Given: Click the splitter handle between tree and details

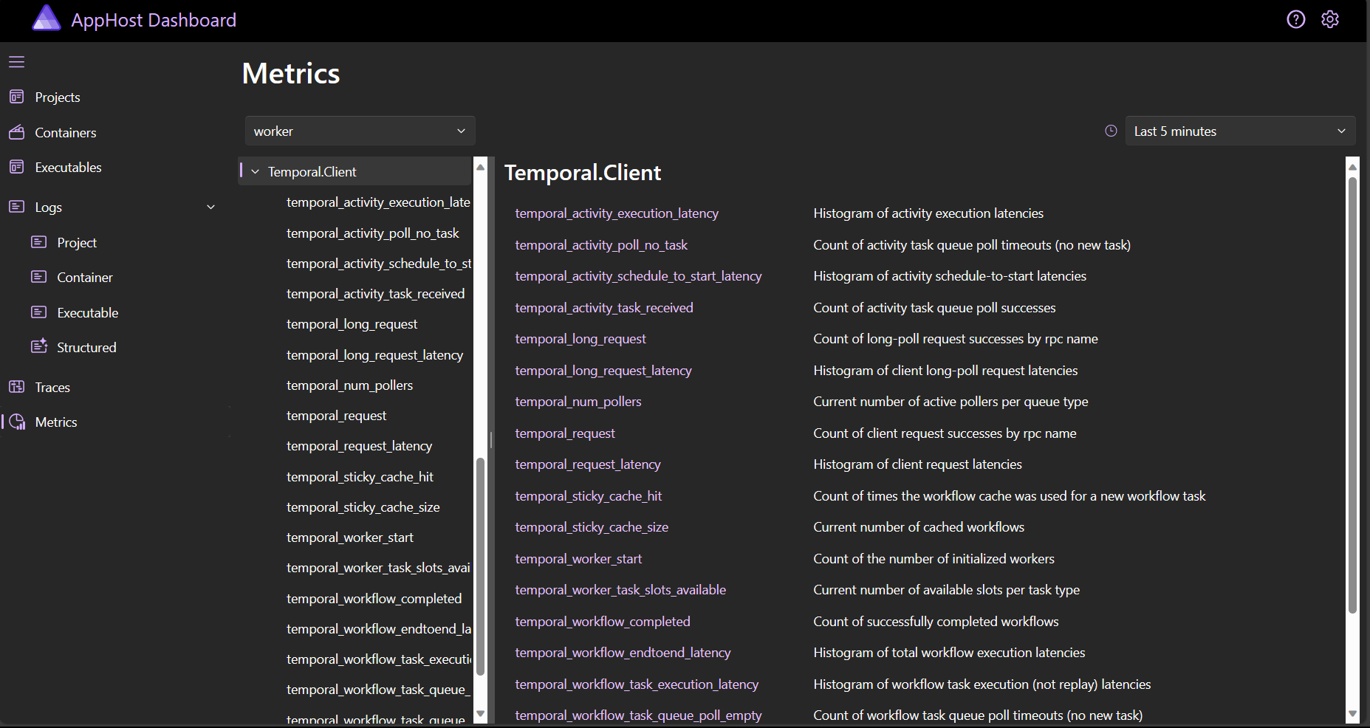Looking at the screenshot, I should [491, 440].
